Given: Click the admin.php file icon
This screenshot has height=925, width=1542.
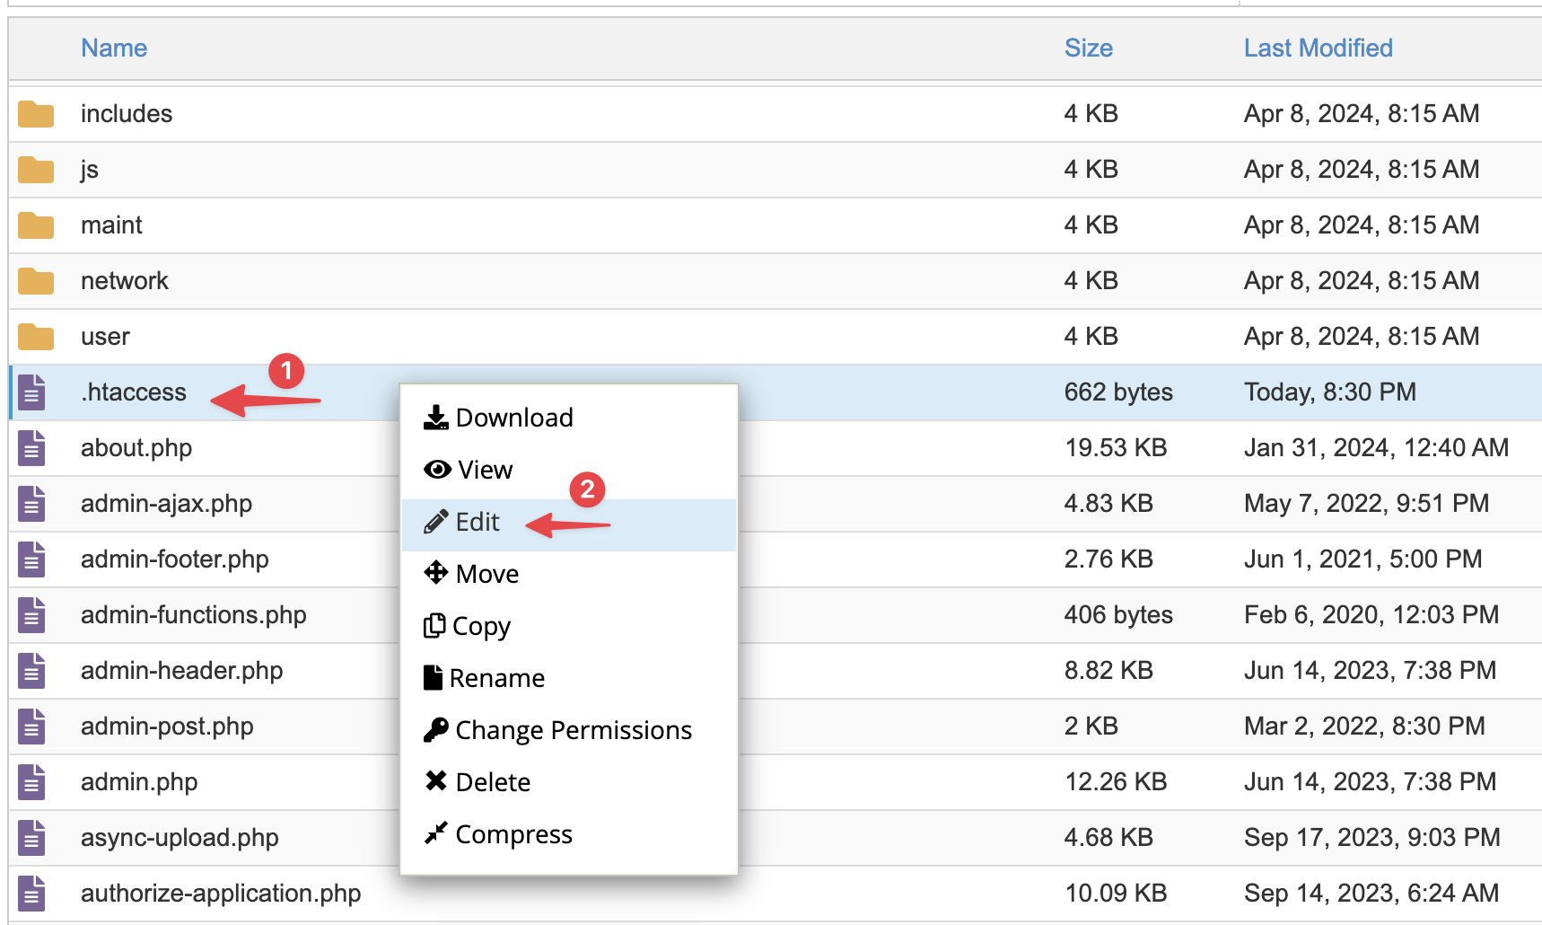Looking at the screenshot, I should point(32,782).
